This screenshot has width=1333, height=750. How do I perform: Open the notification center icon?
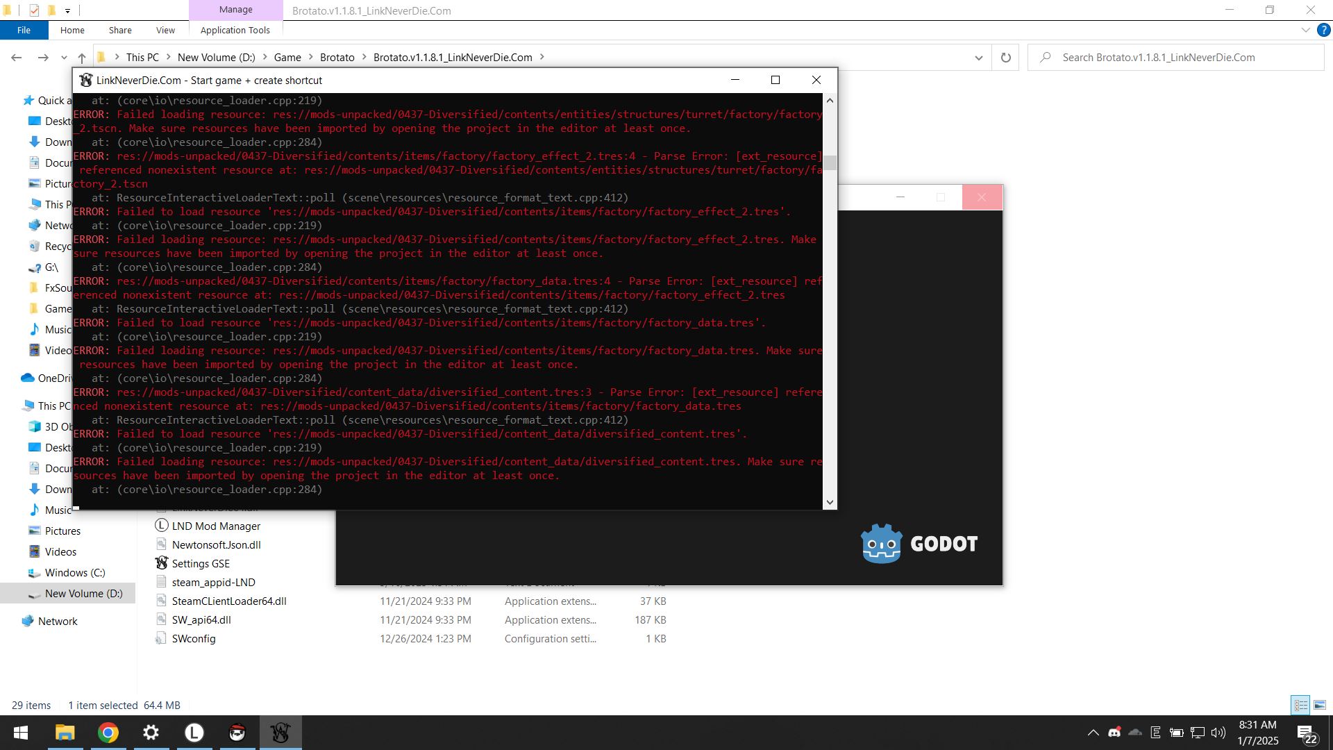click(1306, 733)
